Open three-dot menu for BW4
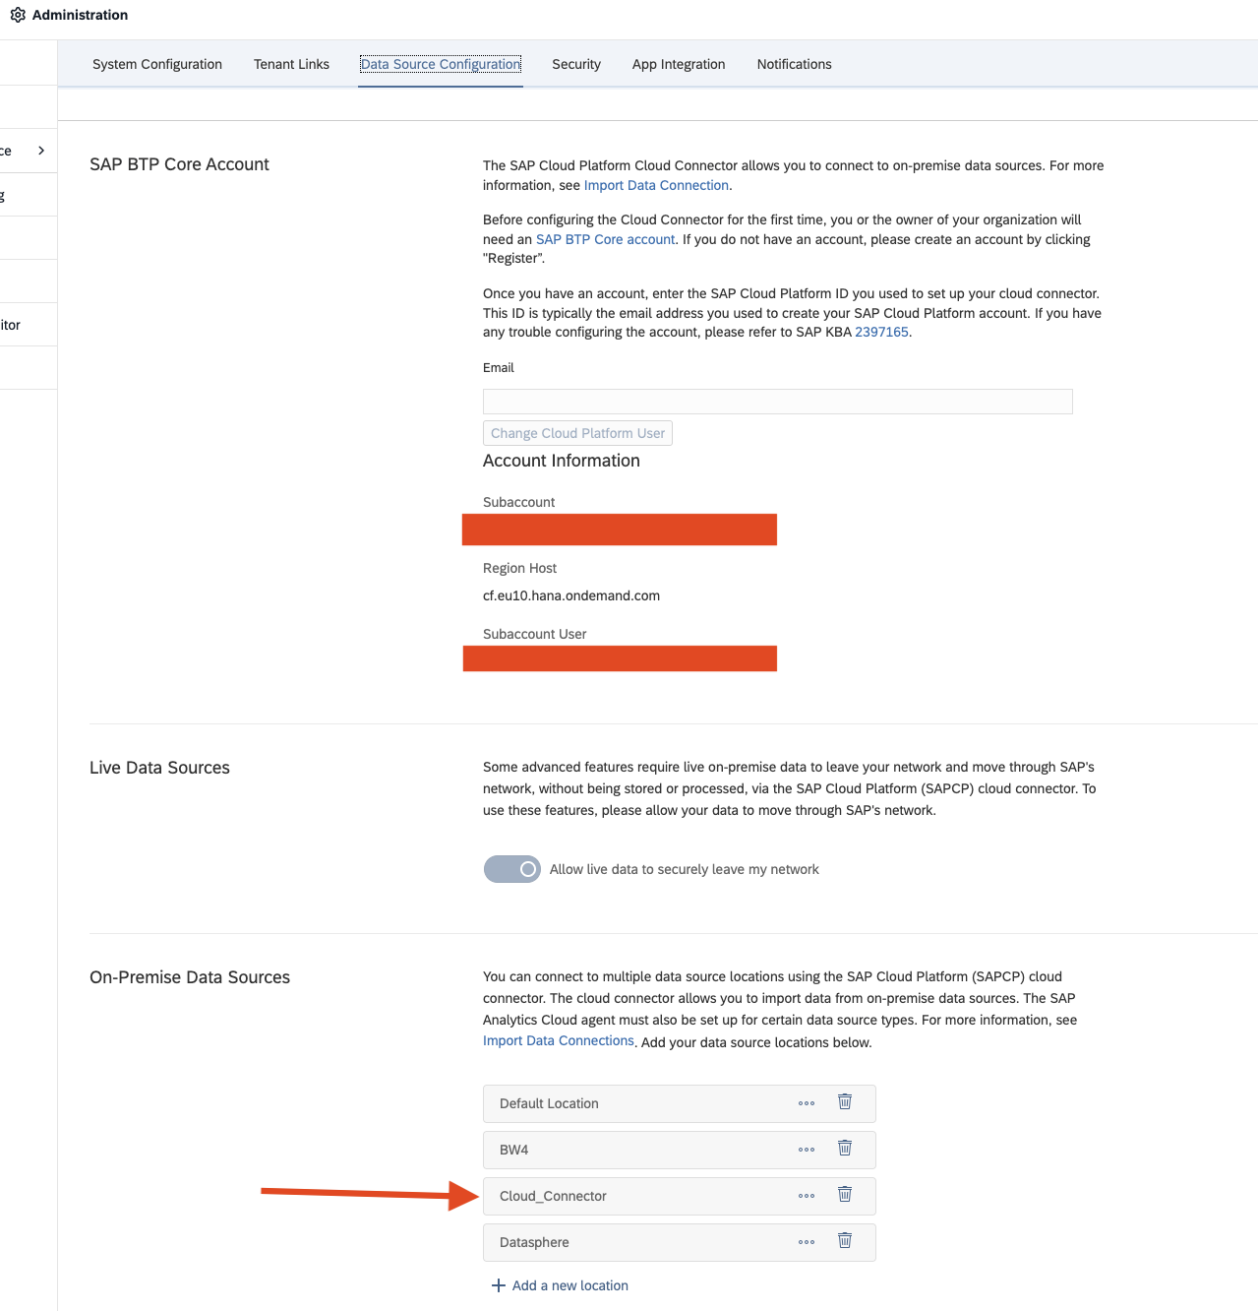The width and height of the screenshot is (1258, 1311). [x=807, y=1150]
